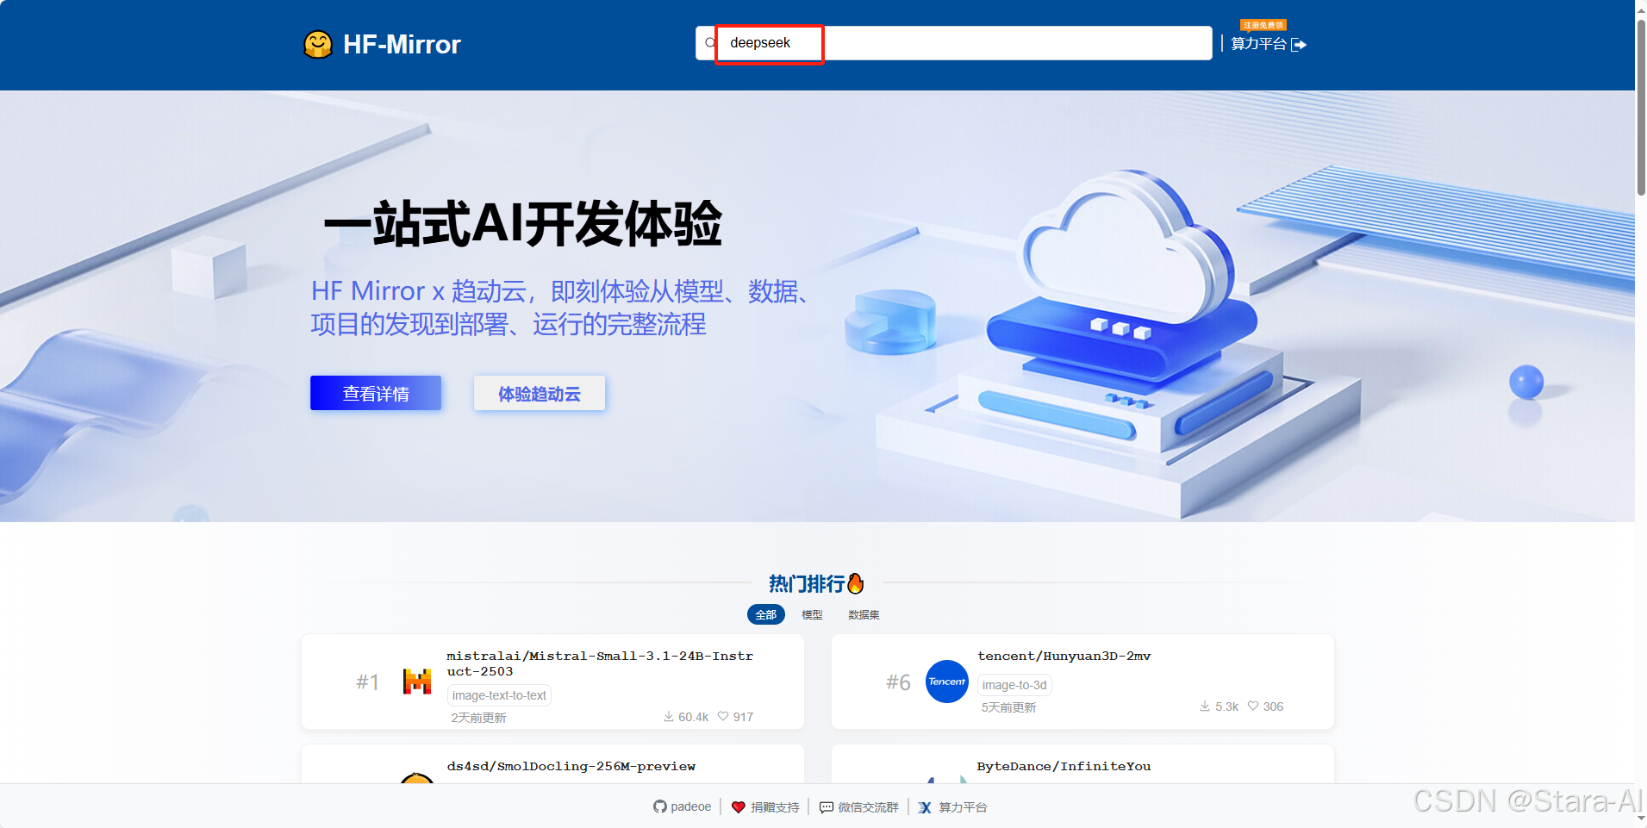The width and height of the screenshot is (1647, 828).
Task: Click the heart icon beside 306
Action: tap(1253, 706)
